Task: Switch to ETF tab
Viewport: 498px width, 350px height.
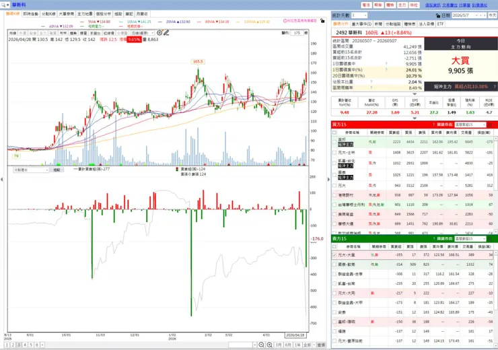Action: (440, 24)
